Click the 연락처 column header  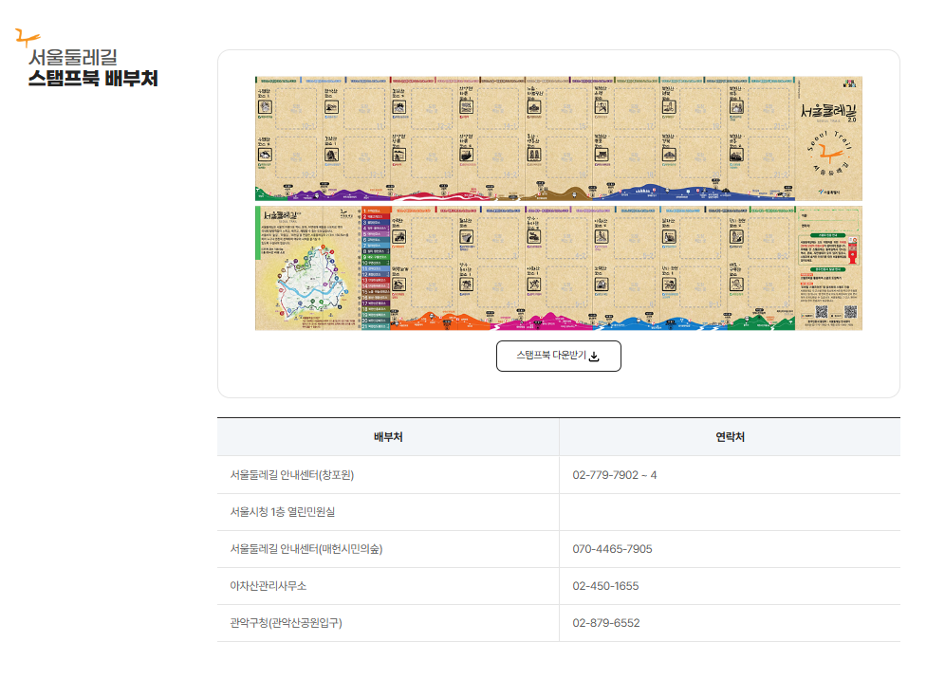click(730, 437)
